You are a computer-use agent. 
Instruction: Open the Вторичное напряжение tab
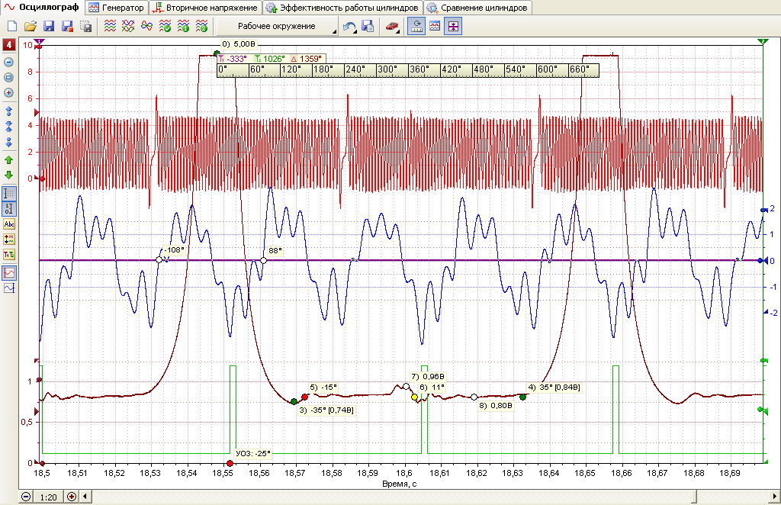(x=205, y=8)
